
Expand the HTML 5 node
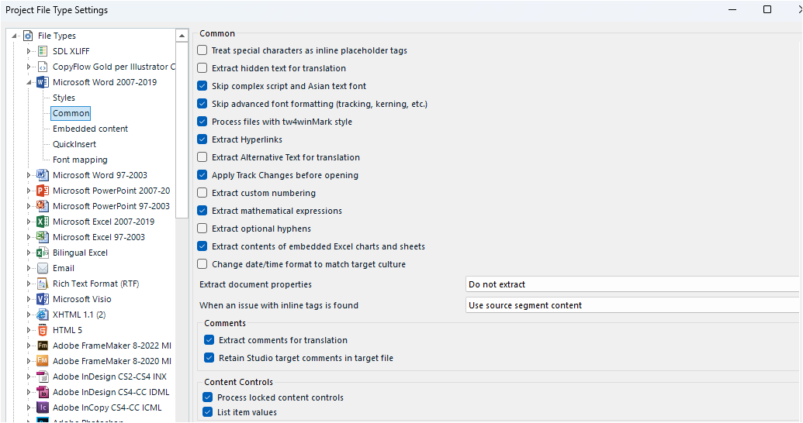[x=29, y=331]
